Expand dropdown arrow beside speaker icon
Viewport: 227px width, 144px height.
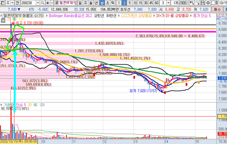coord(52,3)
